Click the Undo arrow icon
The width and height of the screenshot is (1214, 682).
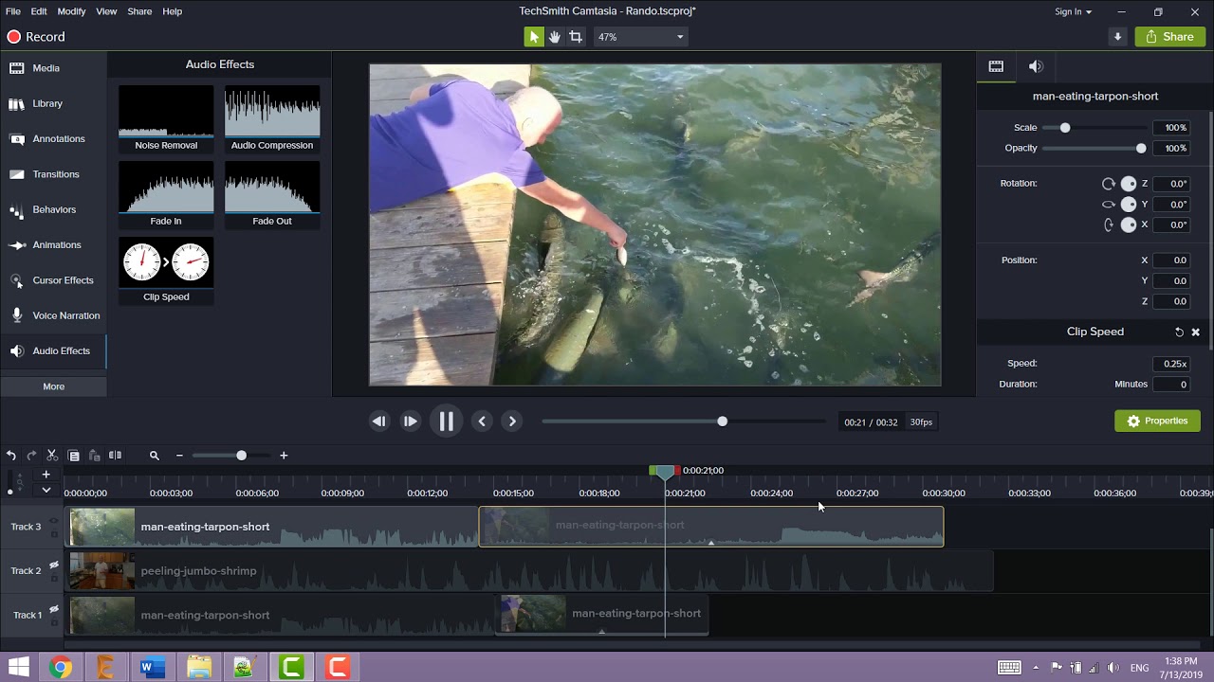point(11,456)
